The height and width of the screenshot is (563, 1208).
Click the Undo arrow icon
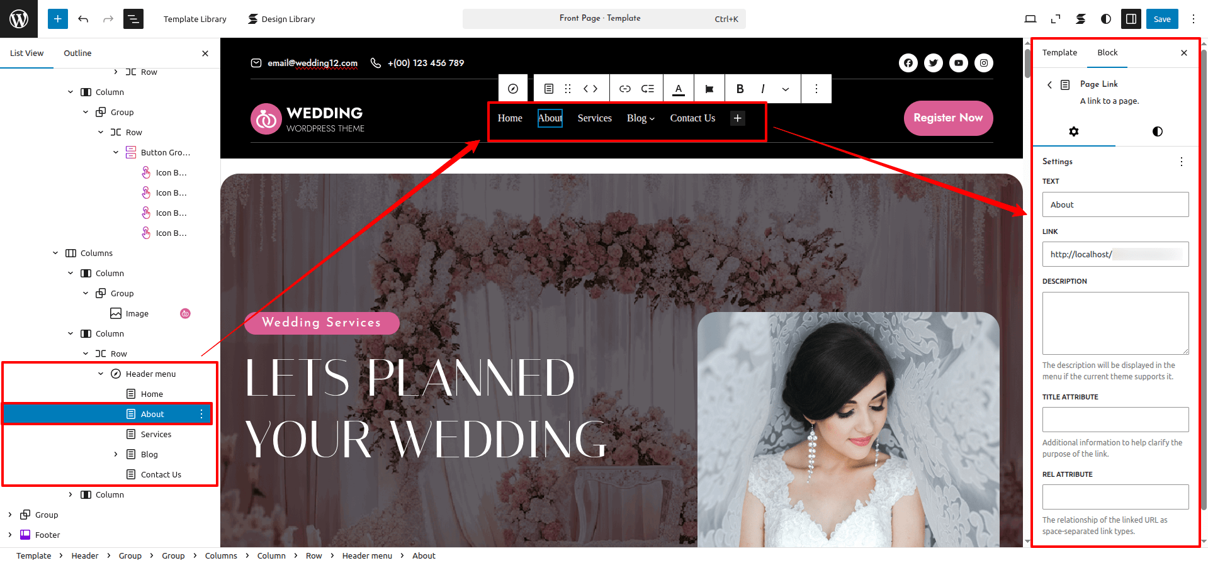click(83, 19)
